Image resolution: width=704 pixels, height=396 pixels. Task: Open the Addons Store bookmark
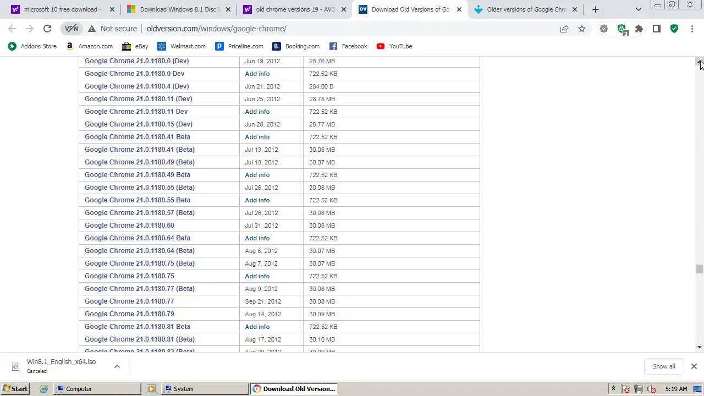(32, 46)
